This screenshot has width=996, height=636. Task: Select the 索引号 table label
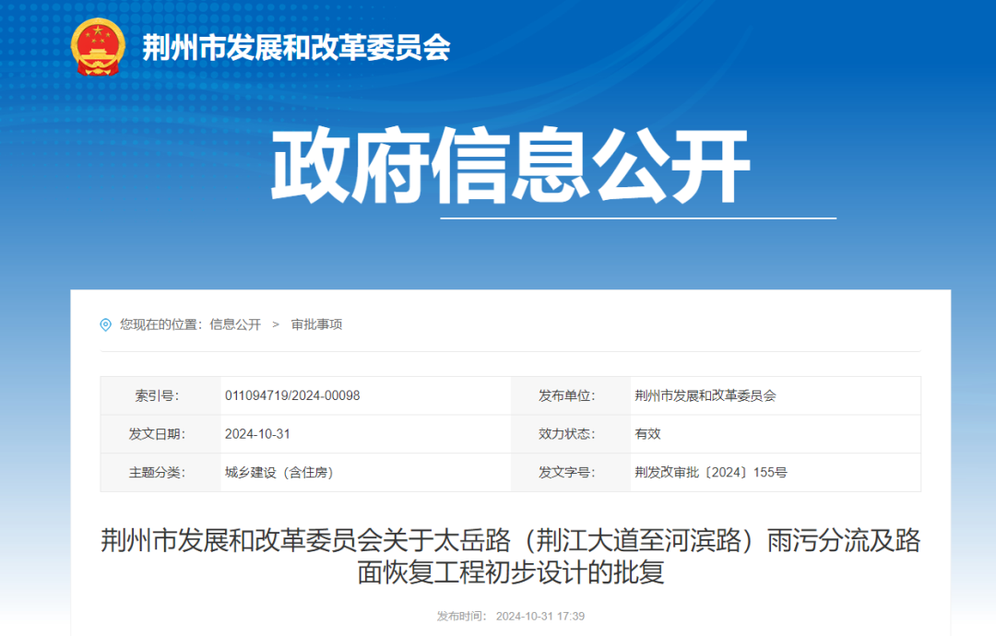pyautogui.click(x=159, y=395)
